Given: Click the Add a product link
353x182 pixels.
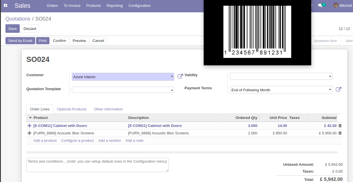Looking at the screenshot, I should (45, 141).
